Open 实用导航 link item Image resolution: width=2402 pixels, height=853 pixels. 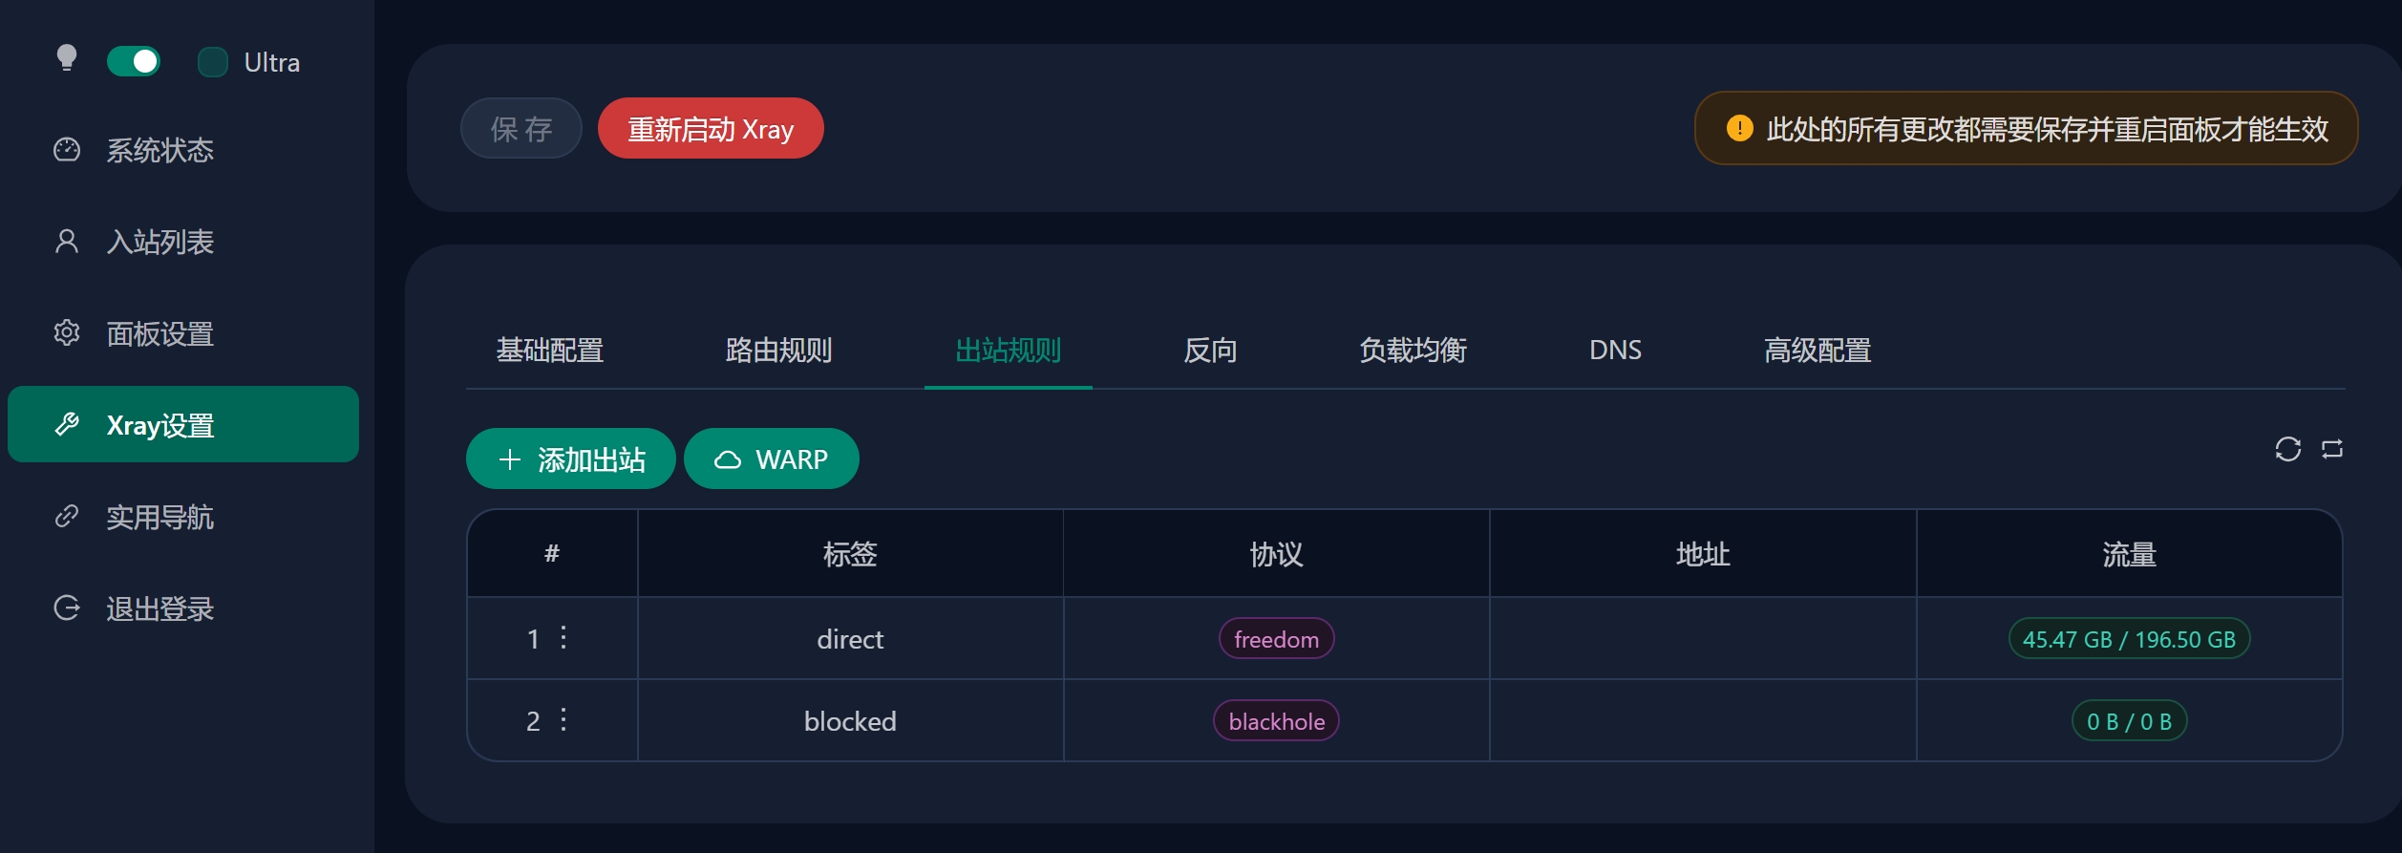pyautogui.click(x=159, y=517)
